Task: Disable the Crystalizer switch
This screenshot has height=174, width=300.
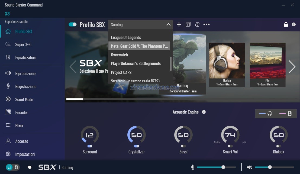Action: click(137, 146)
